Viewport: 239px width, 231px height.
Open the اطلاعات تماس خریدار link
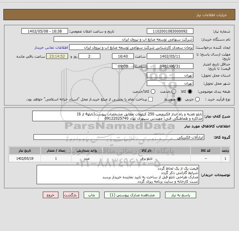click(x=51, y=47)
